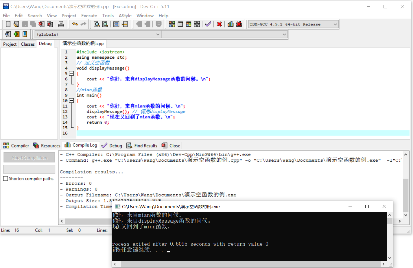The height and width of the screenshot is (268, 413).
Task: Click console window horizontal scrollbar track
Action: pyautogui.click(x=251, y=264)
